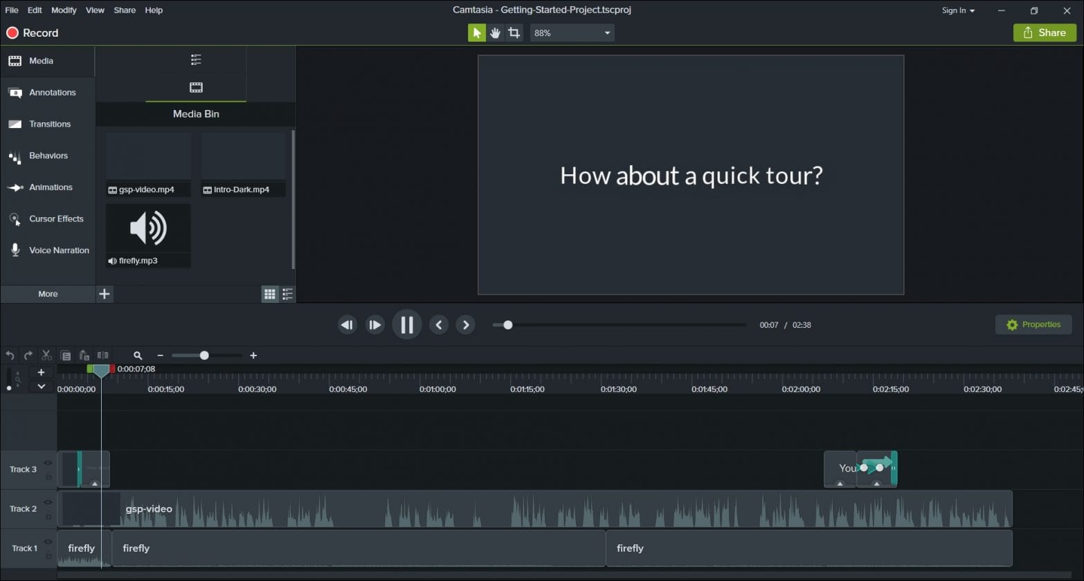Undo the last edit

[10, 355]
